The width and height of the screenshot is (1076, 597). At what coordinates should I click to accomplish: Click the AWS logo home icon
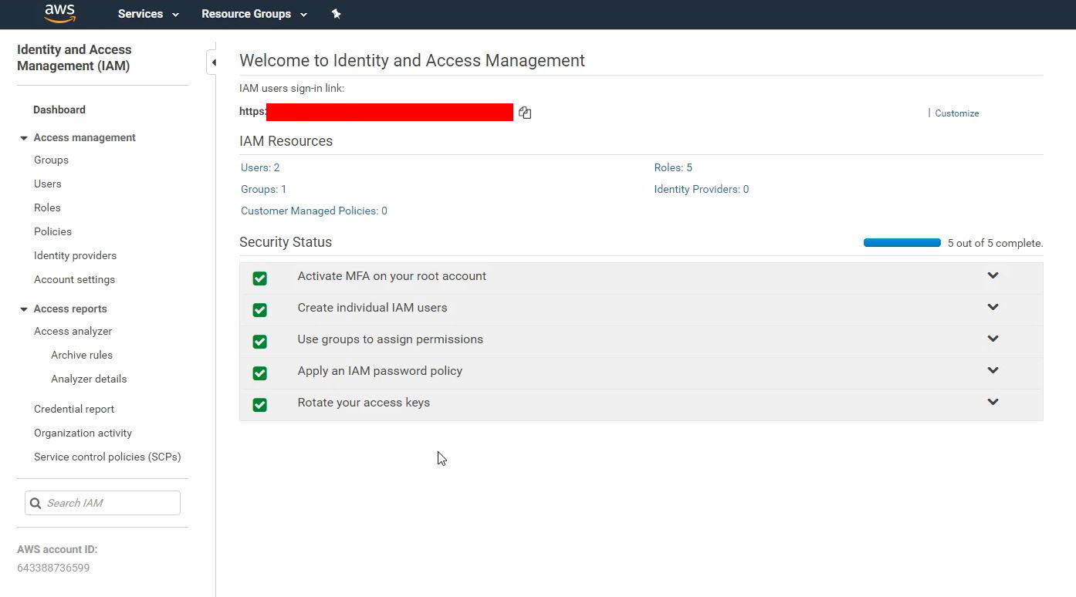(59, 13)
